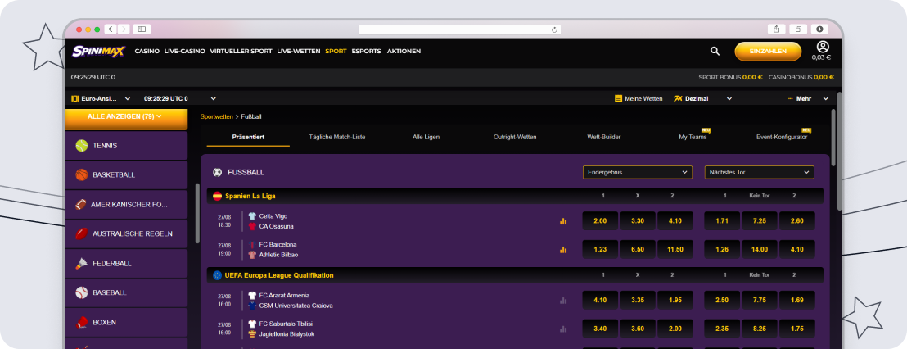Select the Basketball icon in sidebar
The height and width of the screenshot is (349, 907).
(82, 174)
